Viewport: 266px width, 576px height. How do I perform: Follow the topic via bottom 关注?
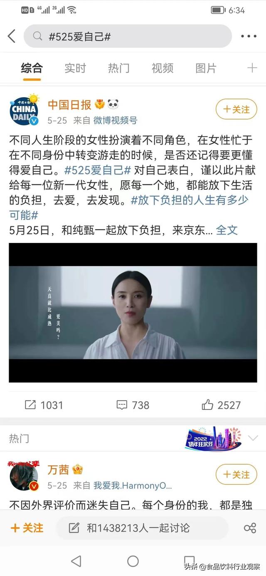click(x=27, y=528)
